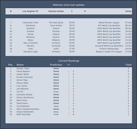
Task: Click The New Saints opponent name
Action: click(x=56, y=23)
